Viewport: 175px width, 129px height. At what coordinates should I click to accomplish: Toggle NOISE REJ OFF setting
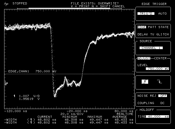162,96
